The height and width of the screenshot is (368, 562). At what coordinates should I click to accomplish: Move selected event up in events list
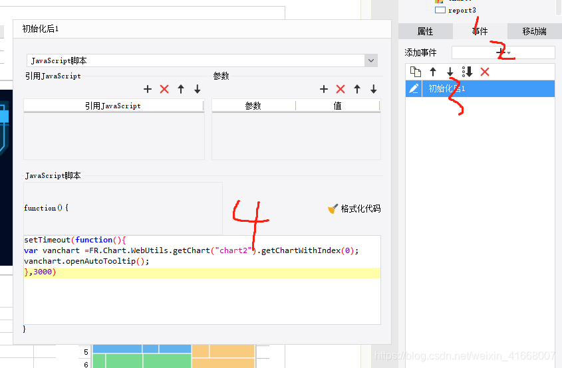433,72
